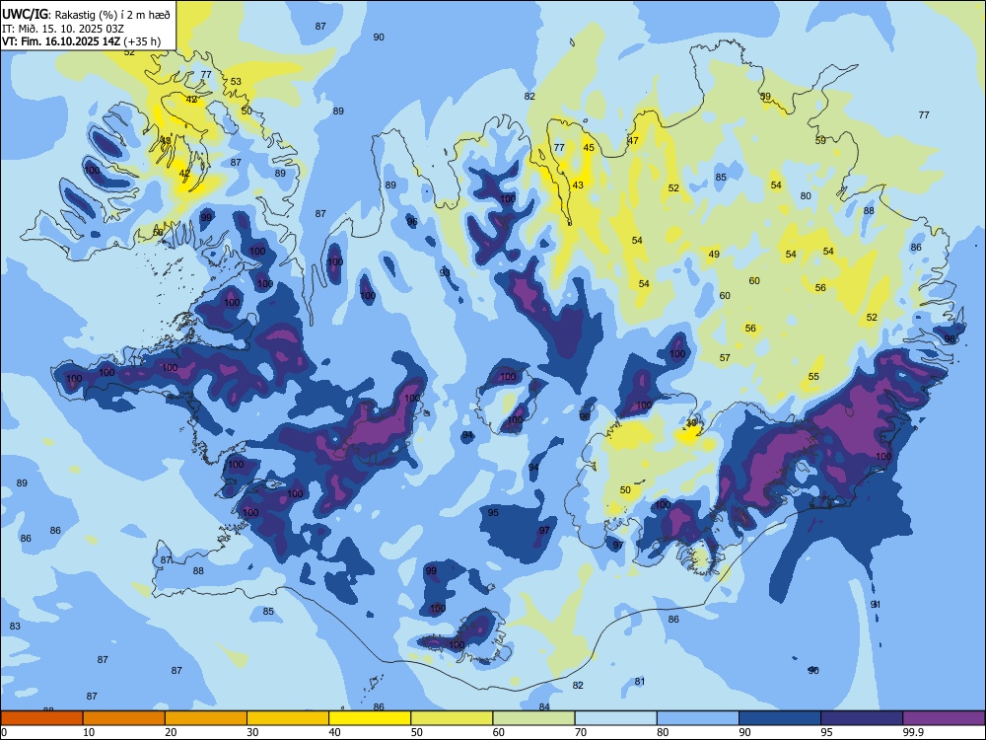Click the map humidity value '53'
Screen dimensions: 986x740
point(236,81)
